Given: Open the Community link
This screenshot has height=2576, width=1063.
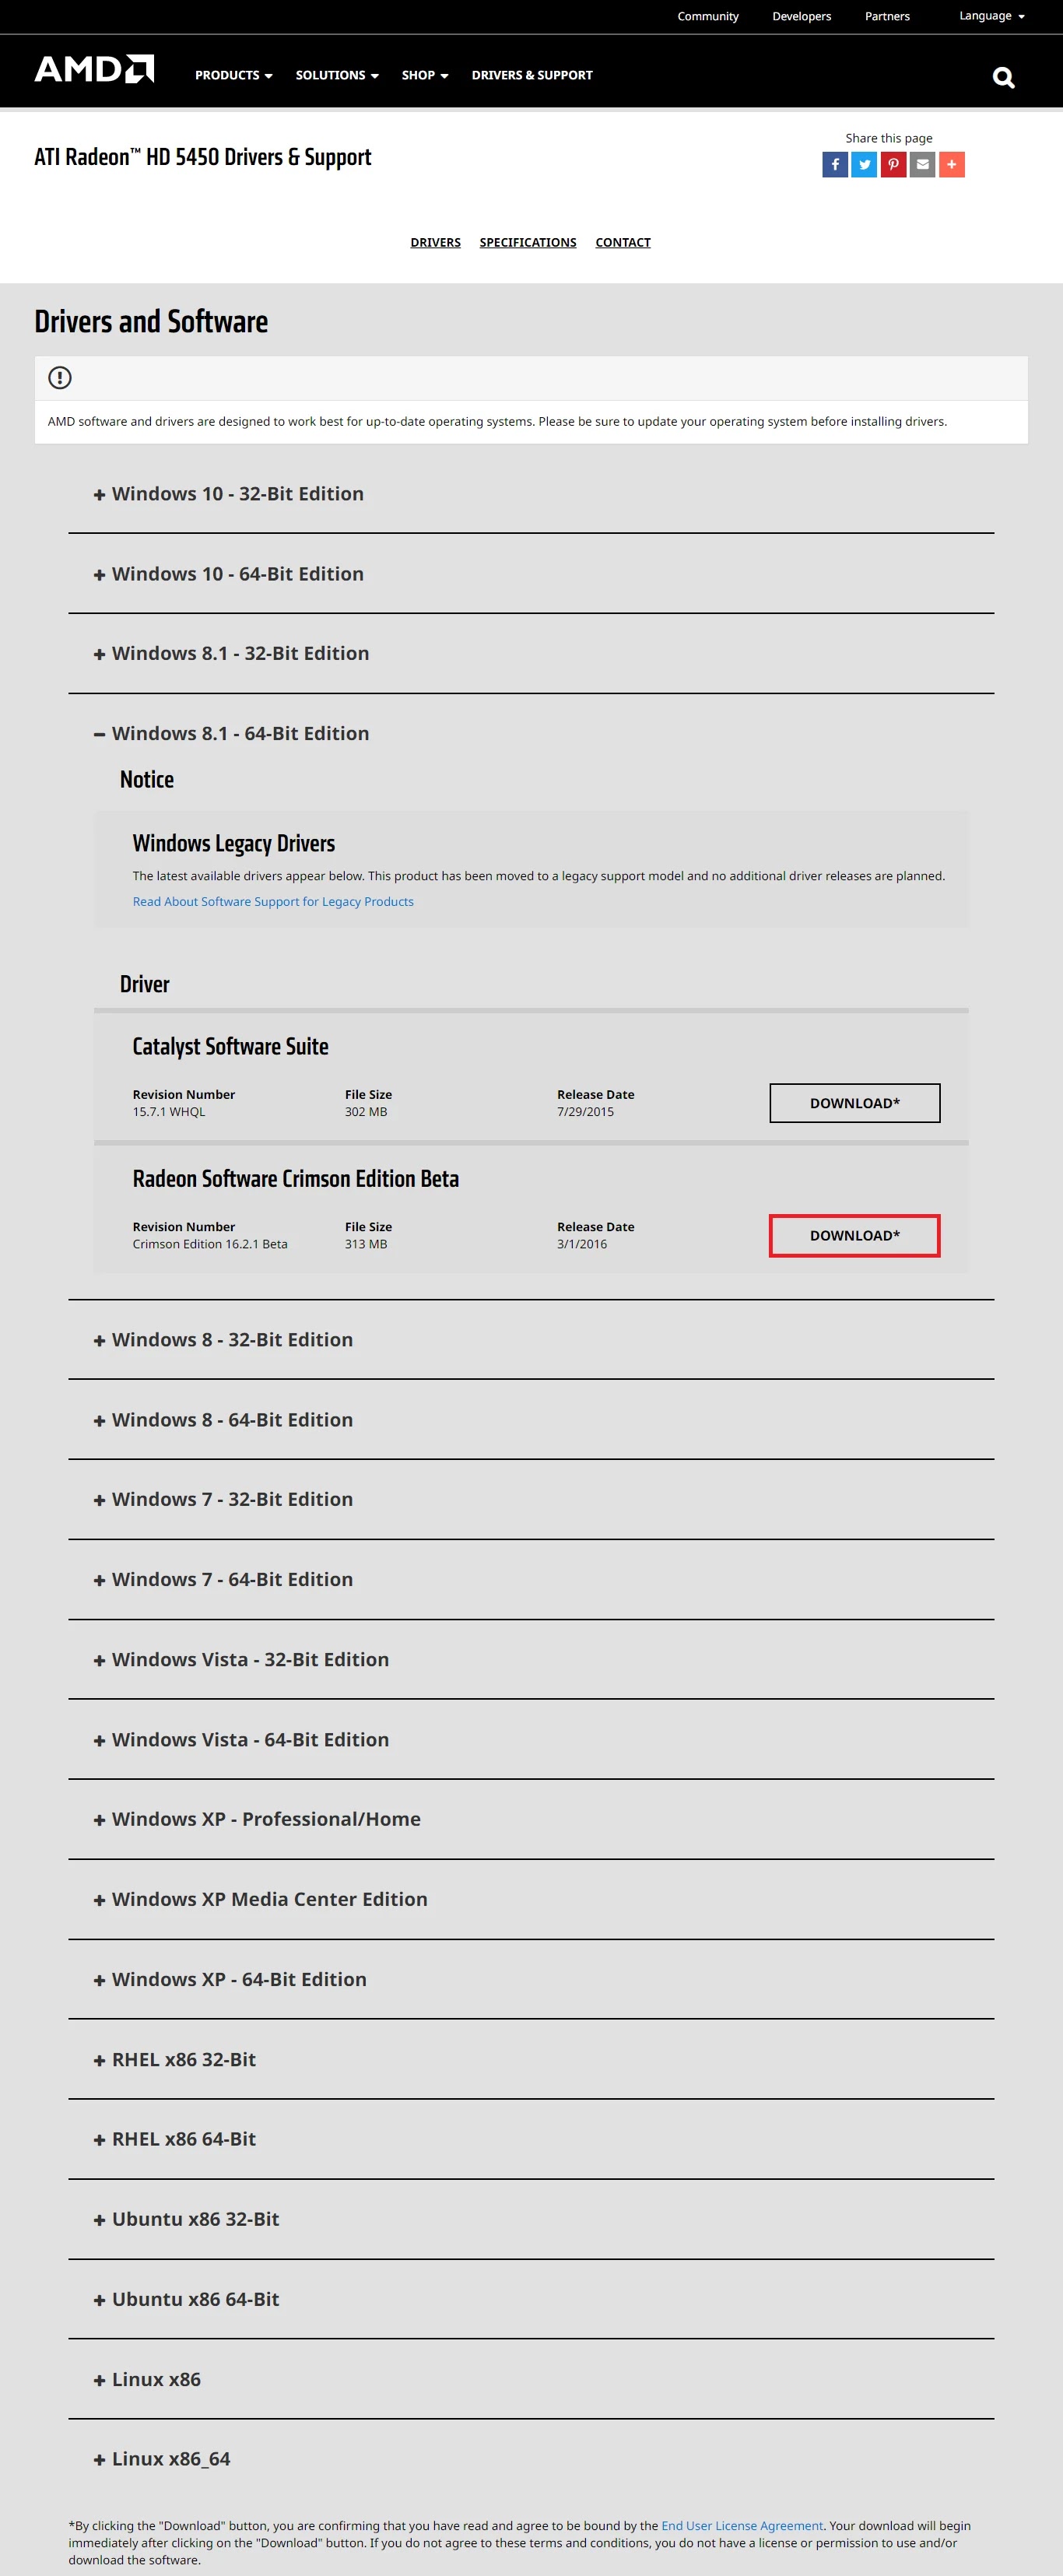Looking at the screenshot, I should (708, 16).
